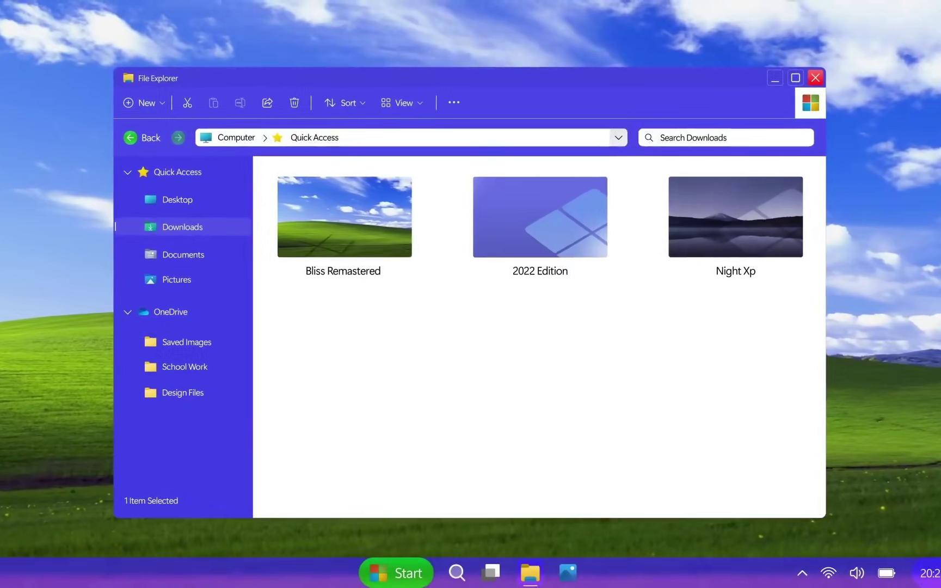
Task: Click the Paste clipboard icon
Action: click(x=213, y=103)
